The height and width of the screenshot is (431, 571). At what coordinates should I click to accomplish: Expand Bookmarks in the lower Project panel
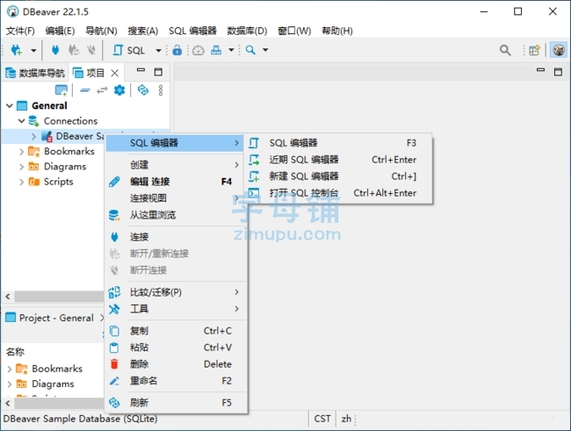[x=10, y=370]
